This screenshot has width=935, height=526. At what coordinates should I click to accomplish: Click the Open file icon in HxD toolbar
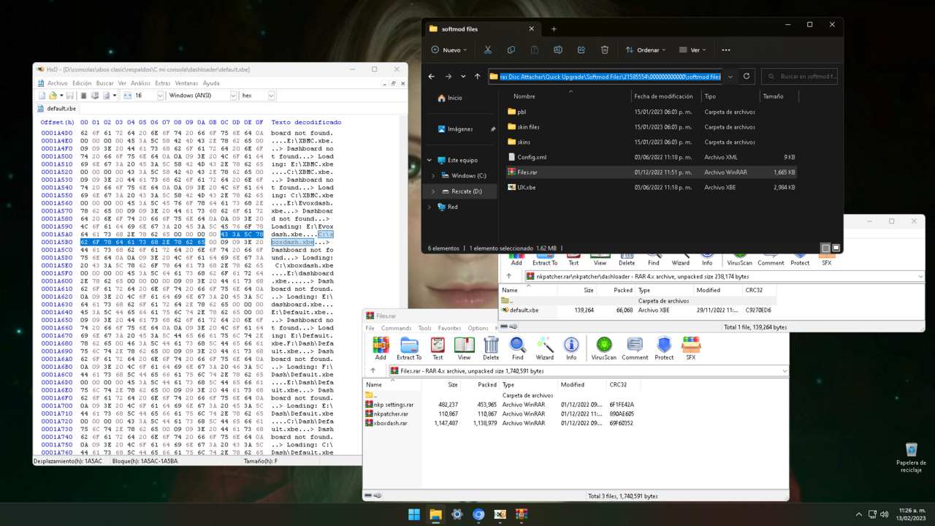click(52, 96)
